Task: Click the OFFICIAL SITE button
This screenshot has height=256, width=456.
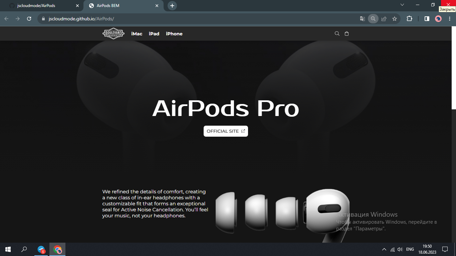Action: point(226,131)
